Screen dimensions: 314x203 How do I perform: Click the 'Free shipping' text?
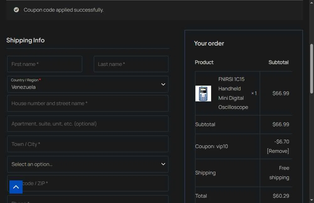pyautogui.click(x=279, y=173)
